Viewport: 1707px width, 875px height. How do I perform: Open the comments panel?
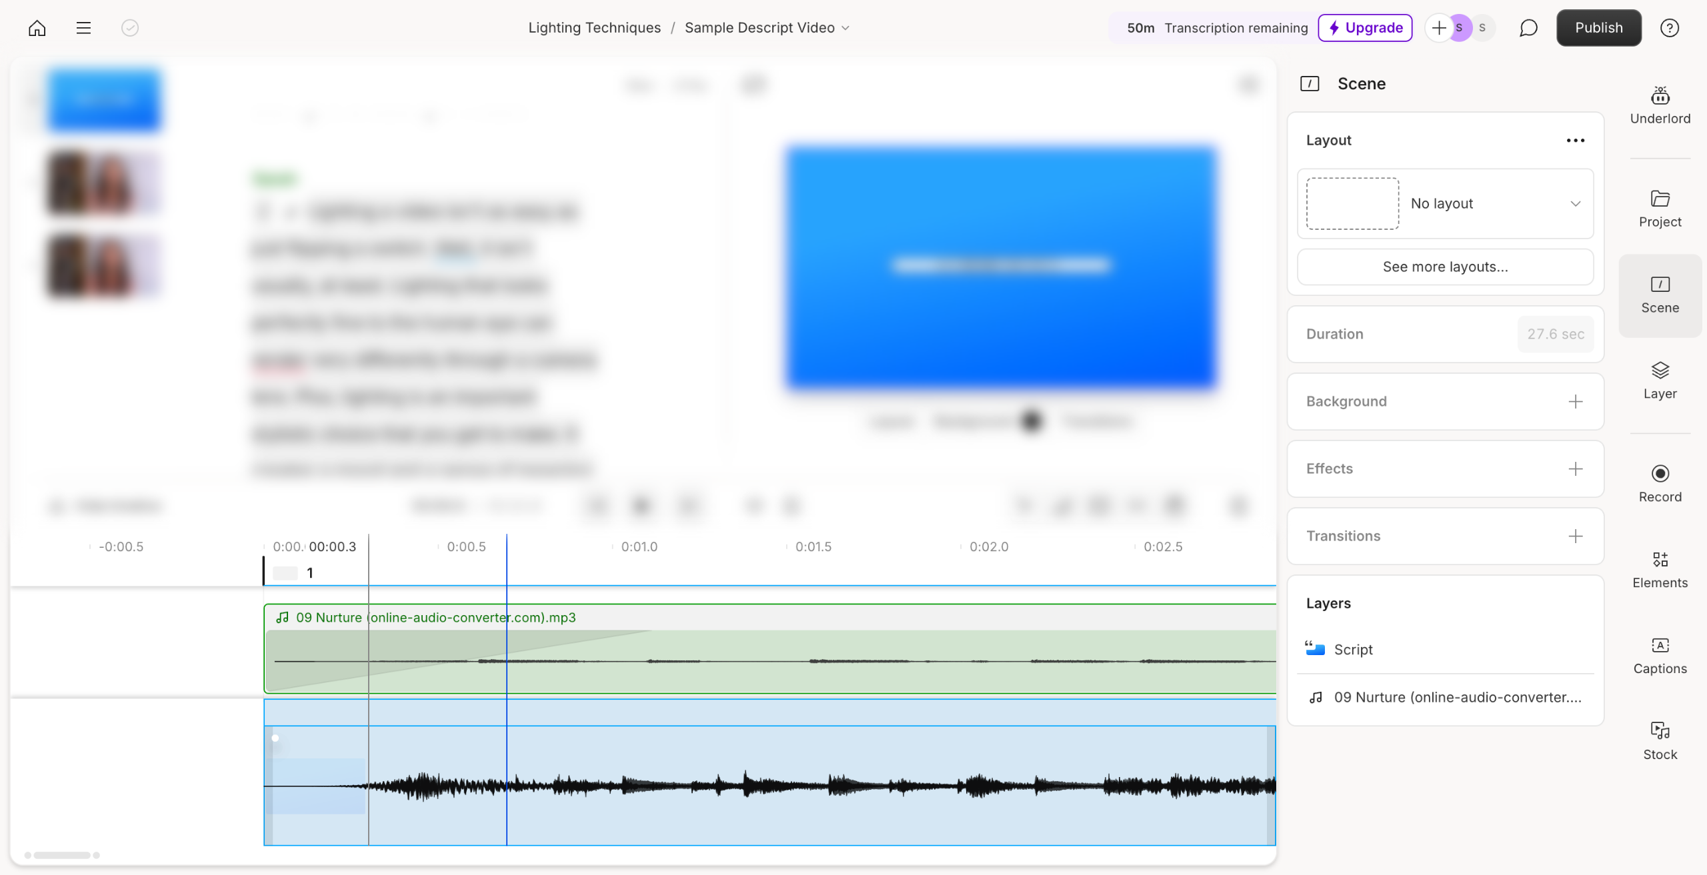pyautogui.click(x=1528, y=28)
